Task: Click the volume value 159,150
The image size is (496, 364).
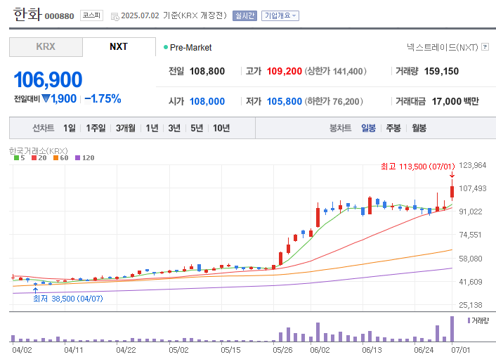Action: [x=441, y=71]
